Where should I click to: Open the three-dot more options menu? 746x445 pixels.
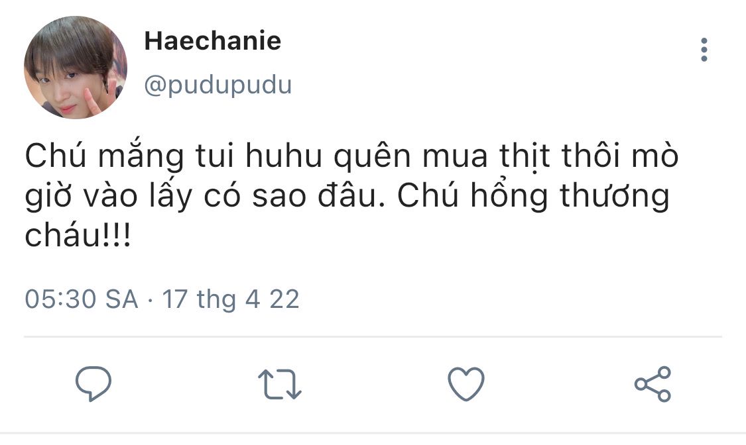[704, 50]
